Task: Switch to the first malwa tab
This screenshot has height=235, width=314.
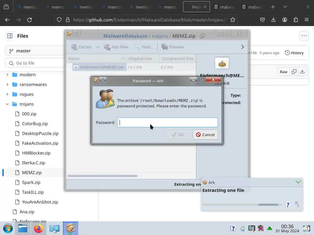Action: click(x=224, y=7)
